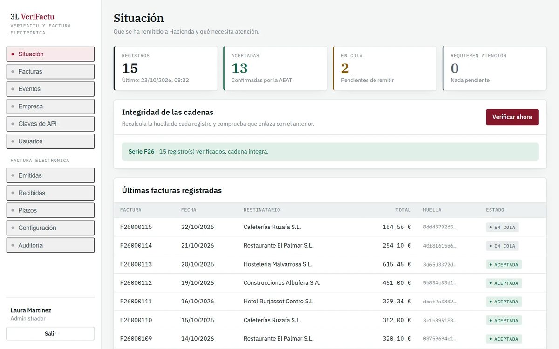The image size is (559, 349).
Task: Click the Estado column header
Action: 495,210
